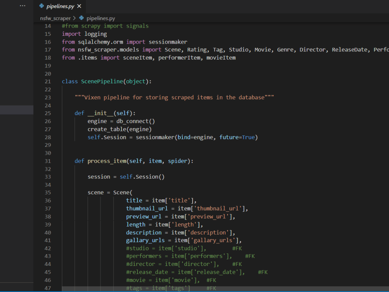Click 'preview_url' argument name on line 38
This screenshot has height=292, width=389.
point(144,216)
